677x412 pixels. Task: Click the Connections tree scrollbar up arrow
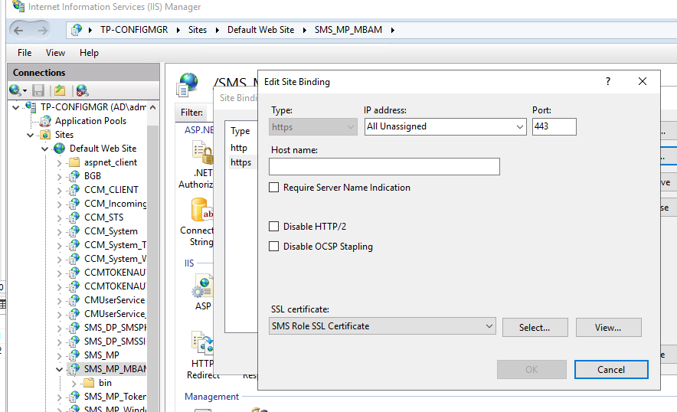coord(153,107)
